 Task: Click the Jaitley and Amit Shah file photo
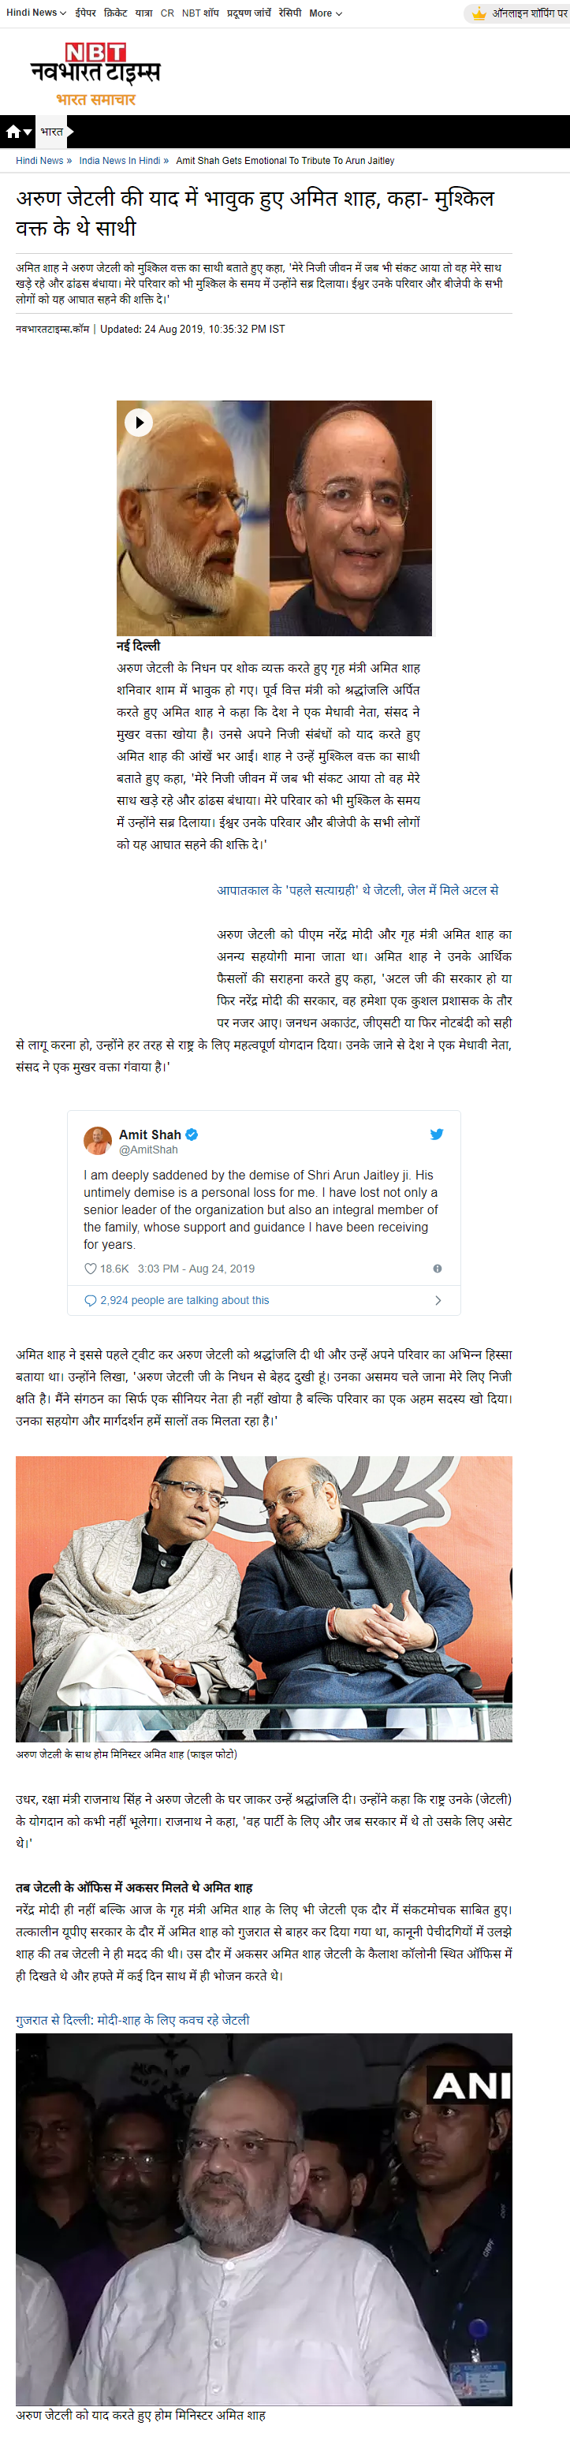click(264, 1598)
